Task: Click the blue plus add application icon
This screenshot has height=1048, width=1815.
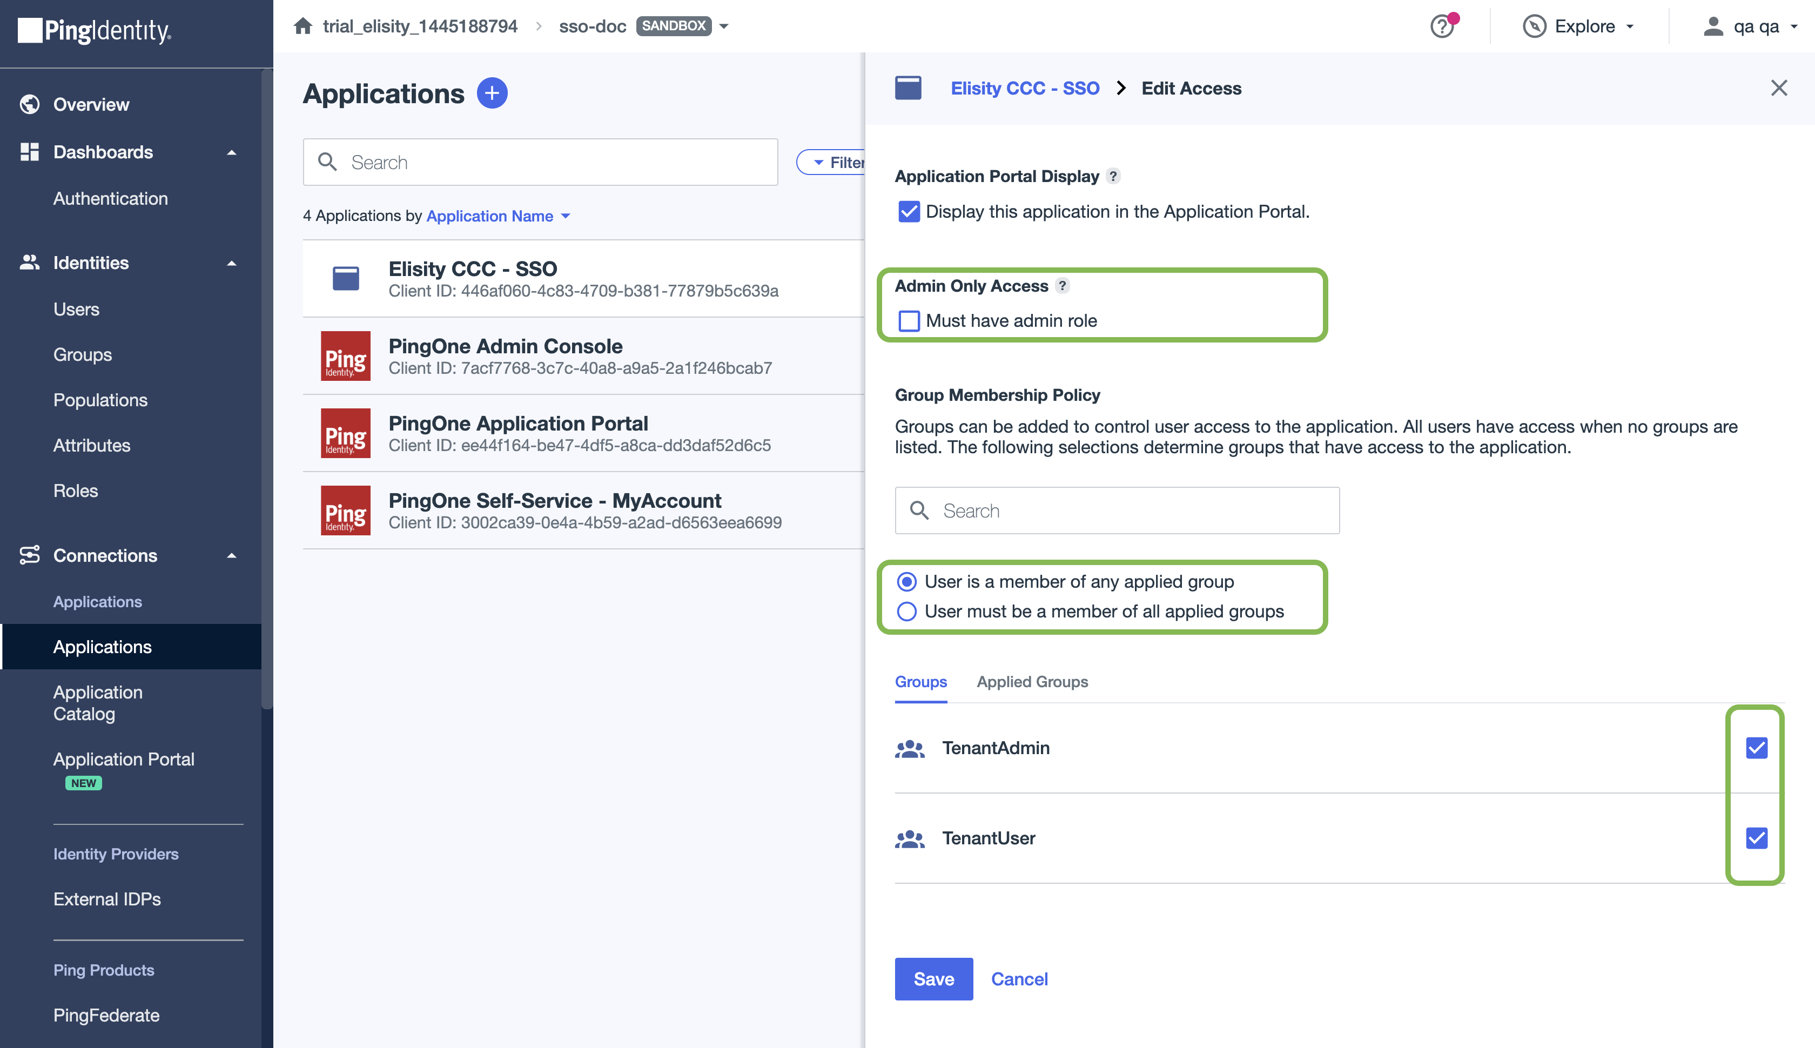Action: pos(492,93)
